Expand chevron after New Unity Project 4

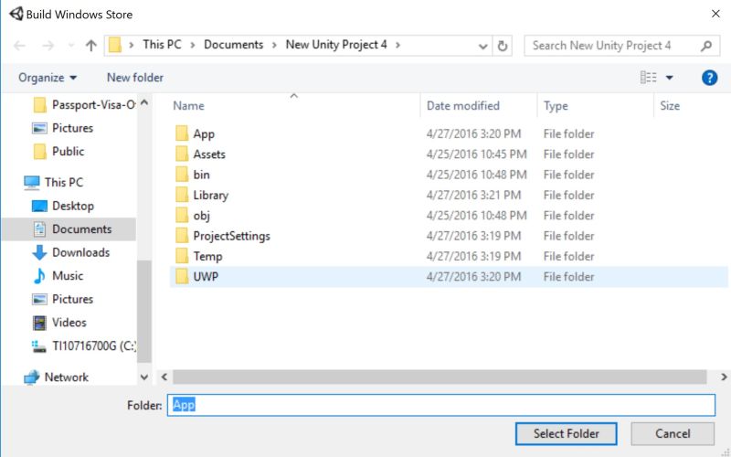tap(397, 45)
